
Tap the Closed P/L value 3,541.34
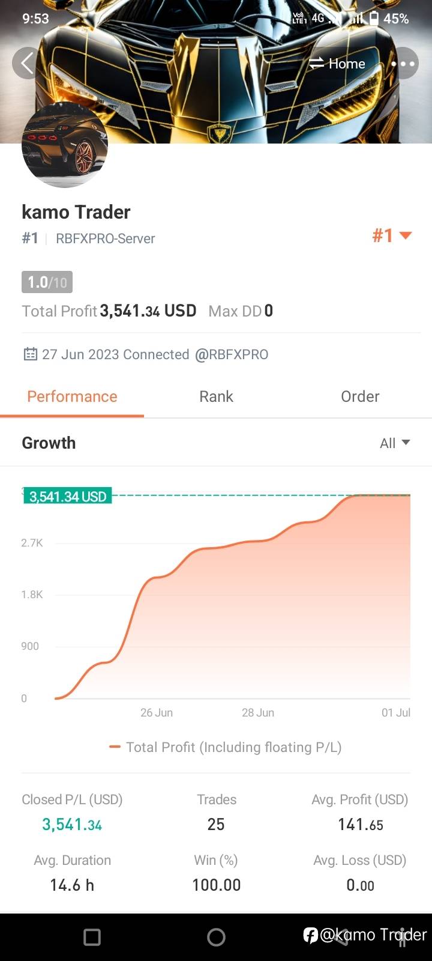pyautogui.click(x=72, y=825)
